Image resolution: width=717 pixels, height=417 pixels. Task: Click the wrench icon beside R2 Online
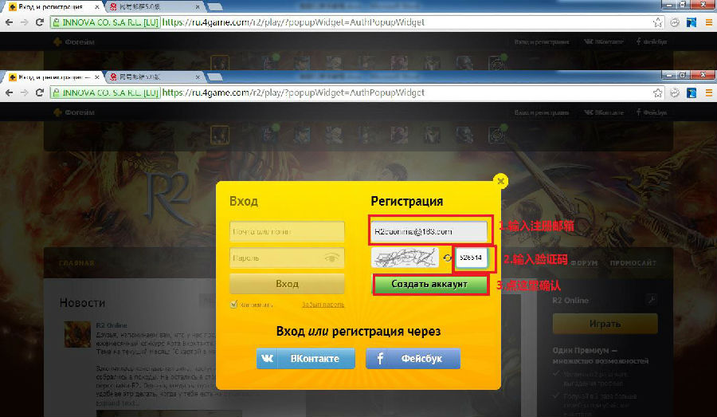pyautogui.click(x=651, y=300)
